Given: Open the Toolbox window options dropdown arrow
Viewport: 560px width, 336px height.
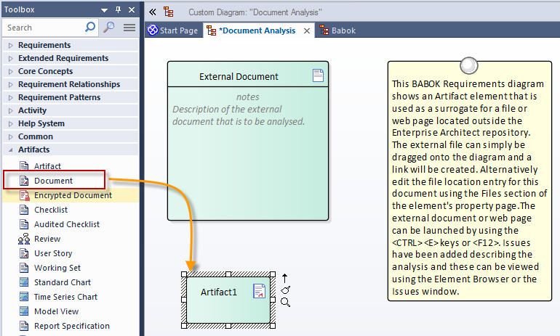Looking at the screenshot, I should click(x=105, y=10).
